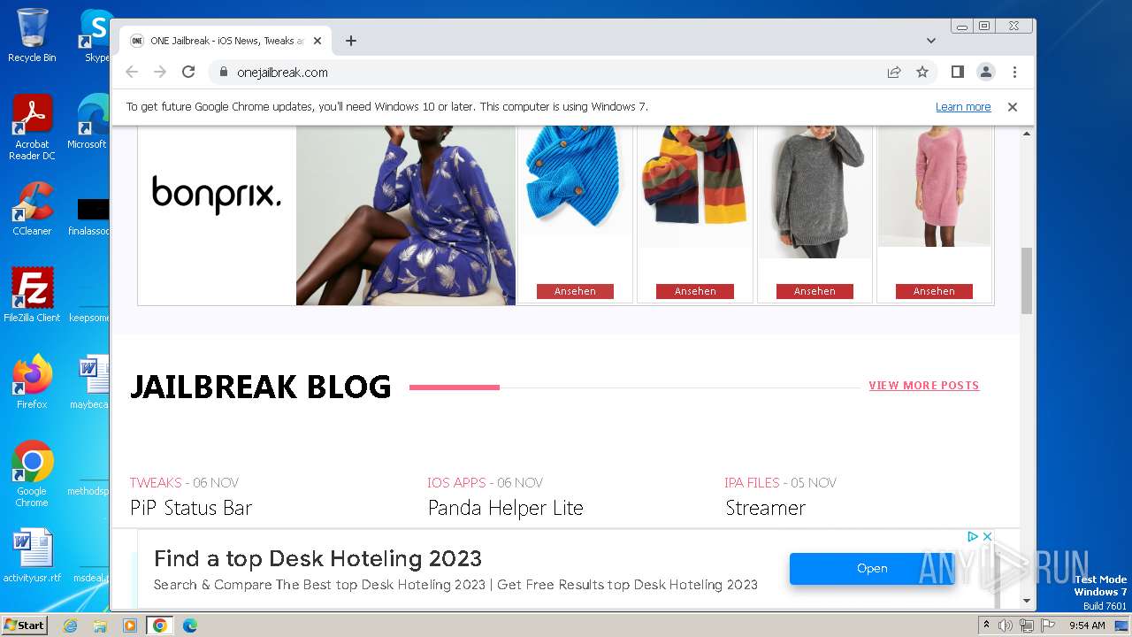Click the scrollbar down arrow
This screenshot has width=1132, height=637.
(1027, 601)
